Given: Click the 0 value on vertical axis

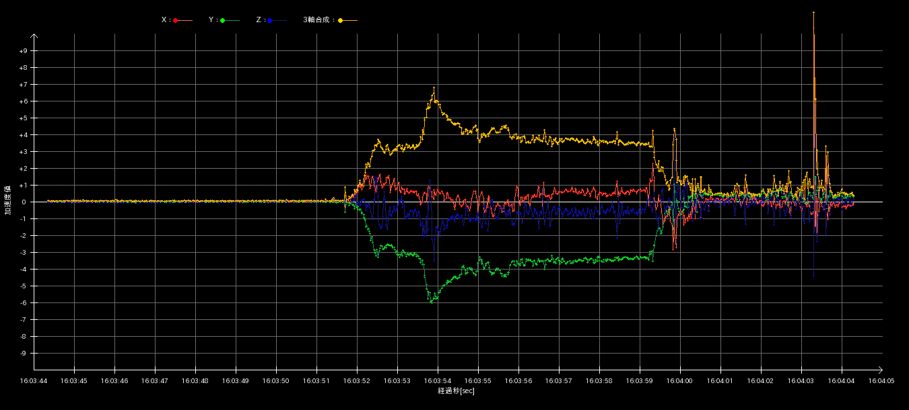Looking at the screenshot, I should (x=23, y=202).
